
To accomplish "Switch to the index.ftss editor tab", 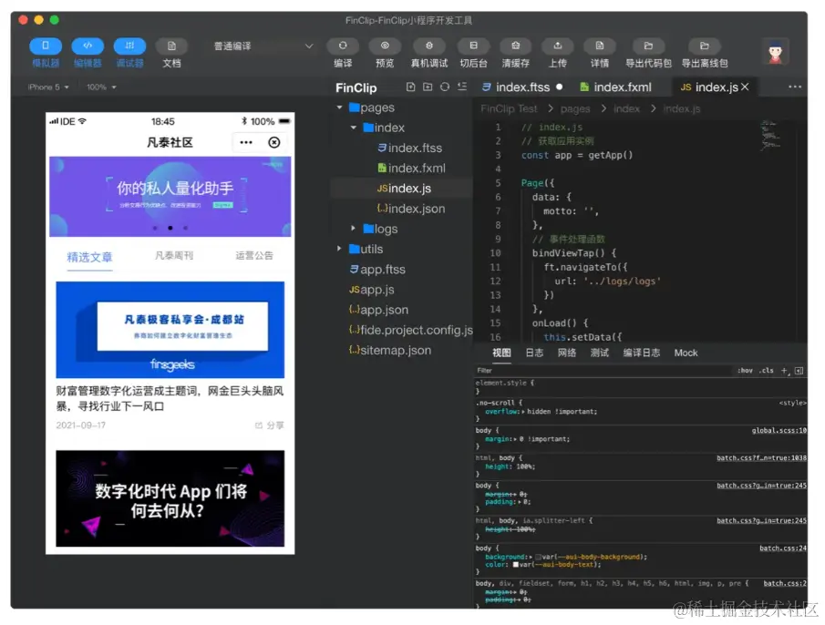I will coord(522,87).
